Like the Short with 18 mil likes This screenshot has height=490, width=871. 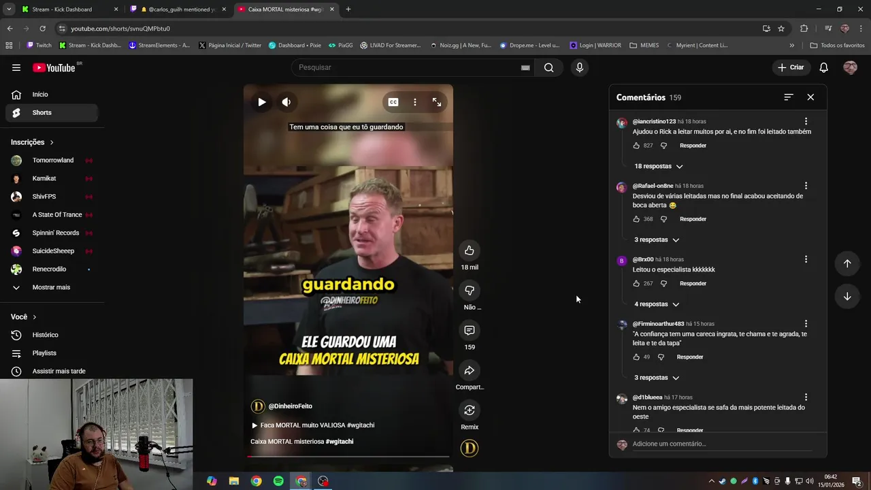pyautogui.click(x=470, y=250)
